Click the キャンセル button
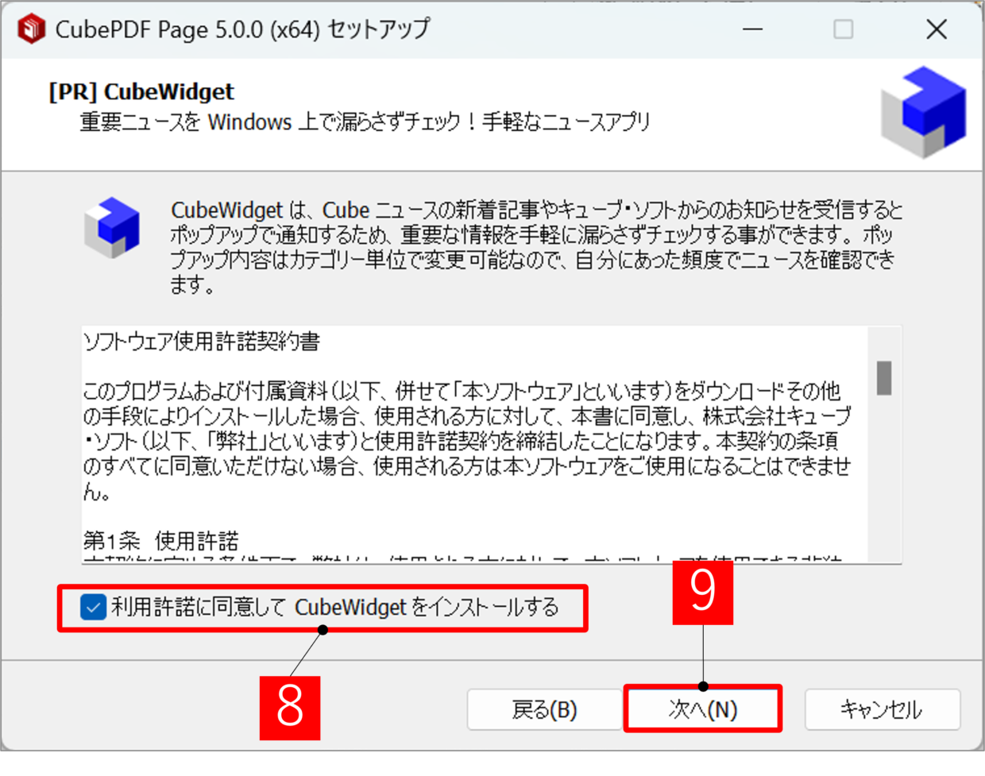Viewport: 985px width, 776px height. click(882, 708)
